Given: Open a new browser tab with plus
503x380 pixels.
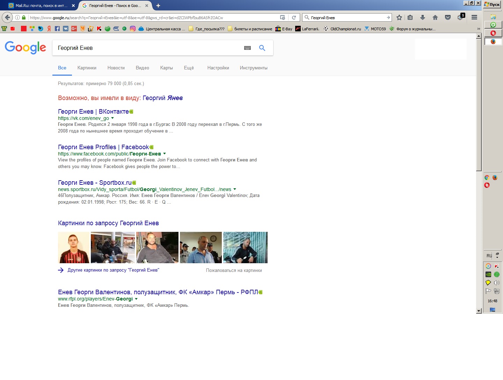Looking at the screenshot, I should [x=158, y=6].
